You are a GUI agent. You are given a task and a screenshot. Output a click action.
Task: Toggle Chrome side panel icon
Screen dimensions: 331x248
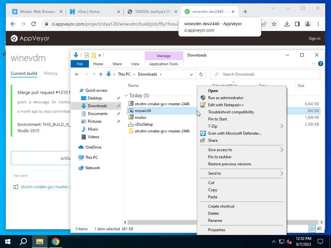pos(297,24)
